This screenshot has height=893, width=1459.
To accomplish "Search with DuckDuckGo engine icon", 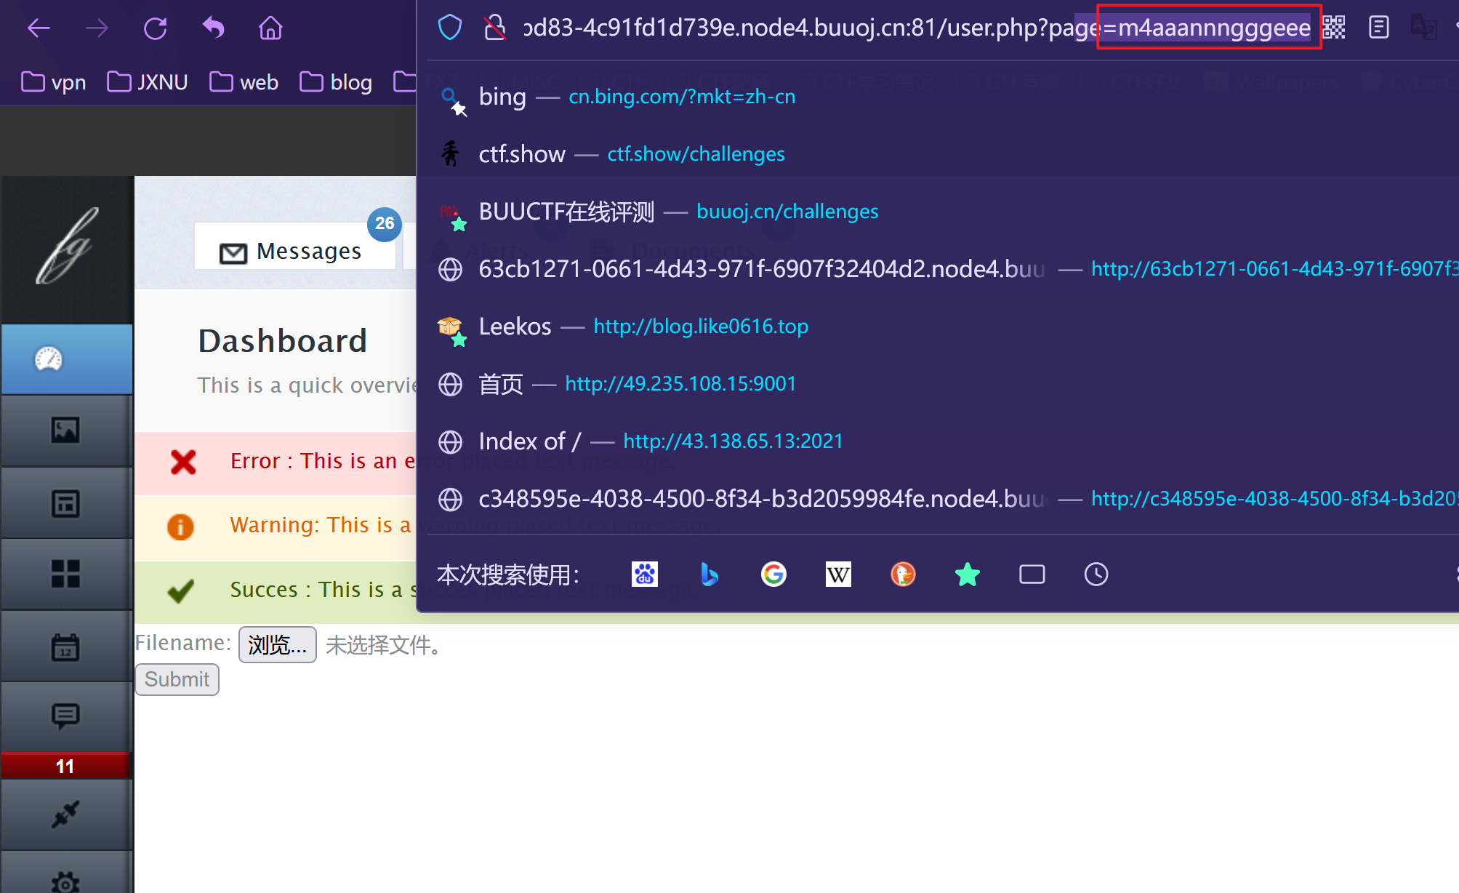I will (903, 574).
